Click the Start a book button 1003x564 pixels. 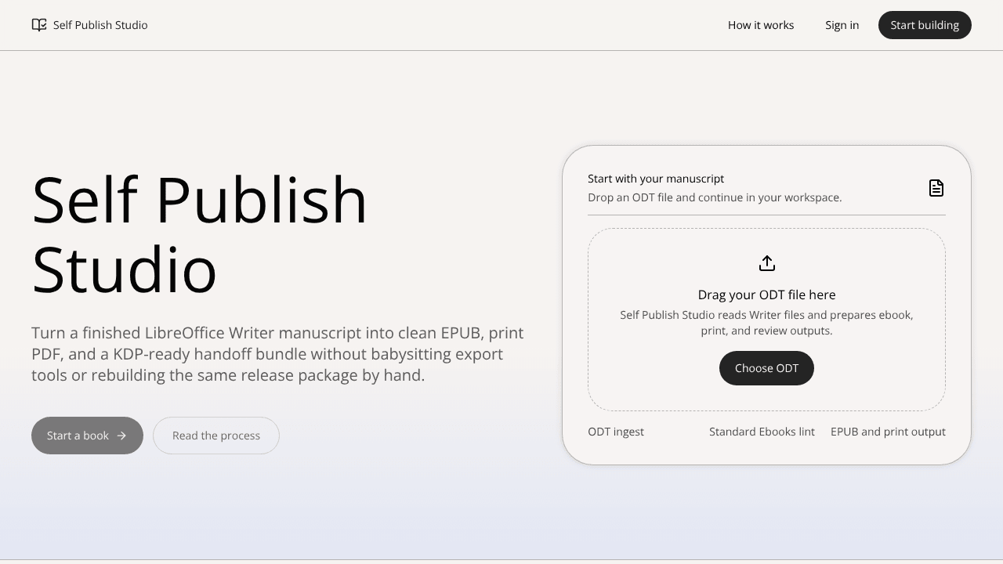point(87,436)
